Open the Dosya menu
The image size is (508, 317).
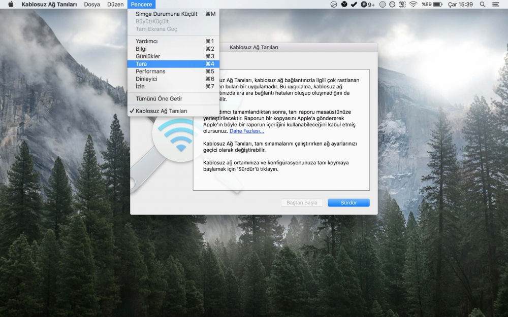[x=92, y=4]
